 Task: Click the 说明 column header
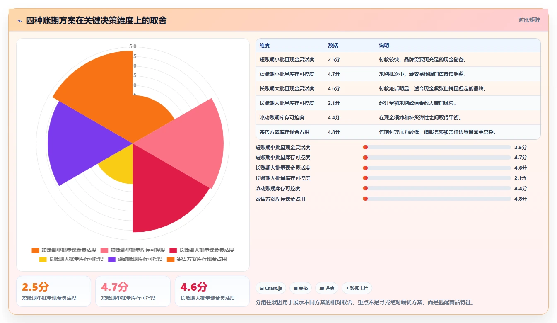(x=384, y=46)
